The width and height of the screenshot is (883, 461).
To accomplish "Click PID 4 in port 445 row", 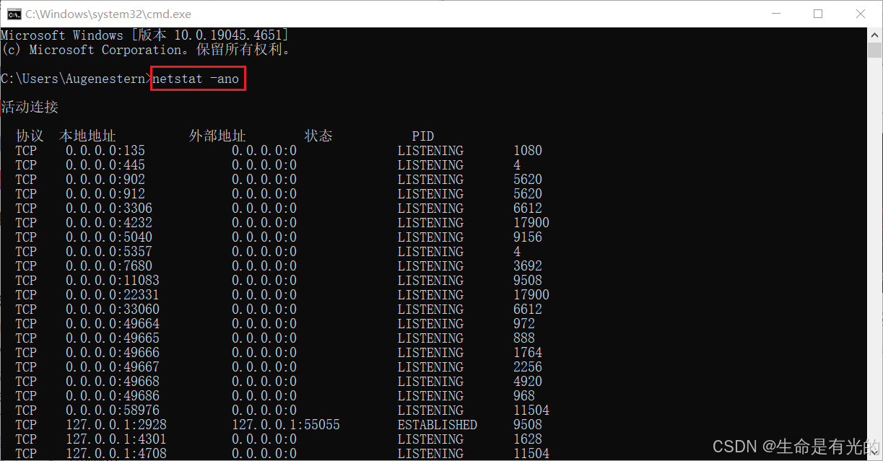I will [x=517, y=165].
